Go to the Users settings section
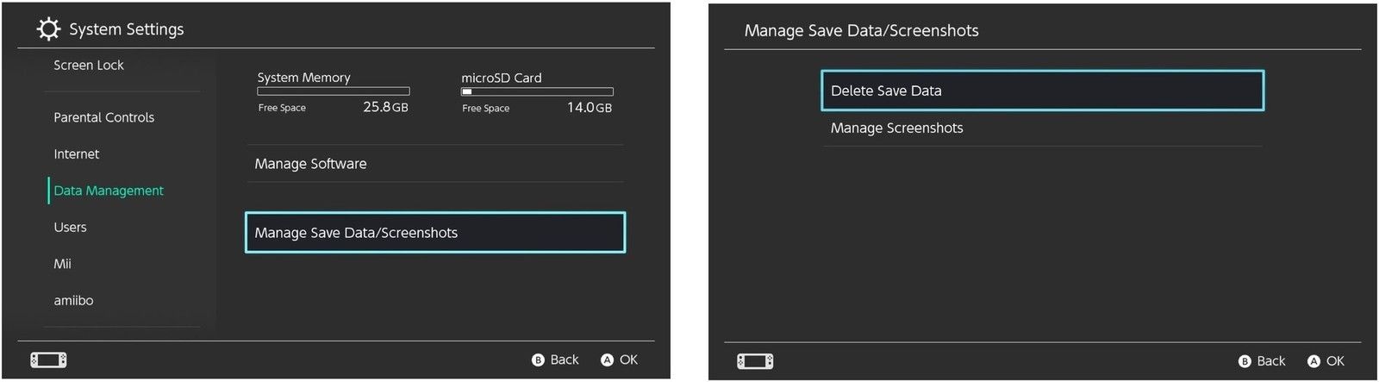Image resolution: width=1379 pixels, height=382 pixels. tap(71, 228)
